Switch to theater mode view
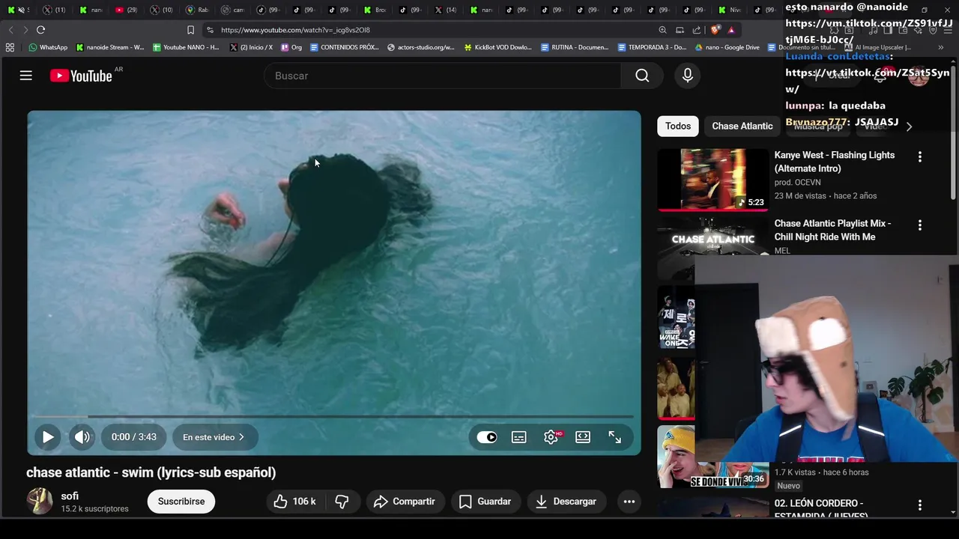This screenshot has height=539, width=959. pyautogui.click(x=583, y=437)
